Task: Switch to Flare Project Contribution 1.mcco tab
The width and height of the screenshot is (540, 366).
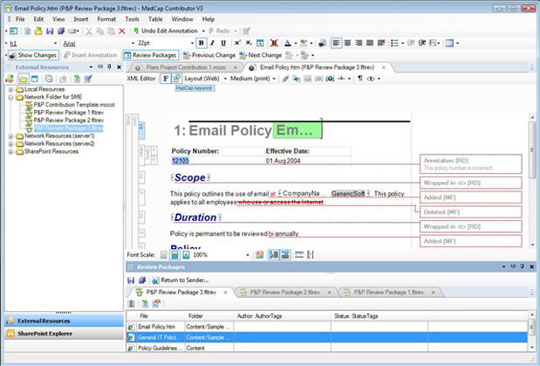Action: point(186,67)
